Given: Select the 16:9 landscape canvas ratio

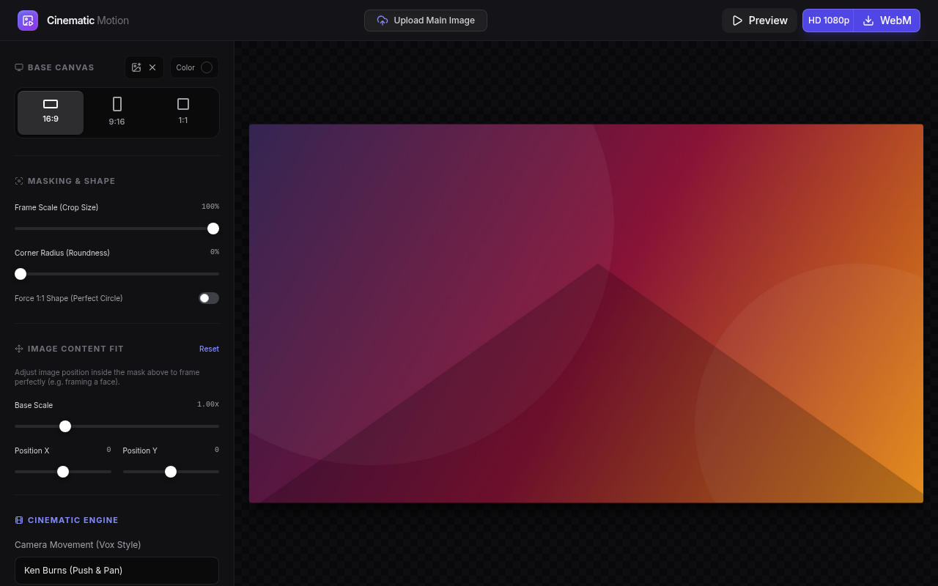Looking at the screenshot, I should point(51,113).
